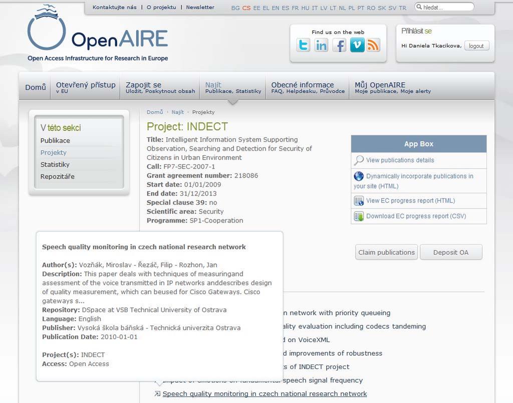Viewport: 513px width, 403px height.
Task: Open publication ending 'codecs tandeming'
Action: (355, 326)
